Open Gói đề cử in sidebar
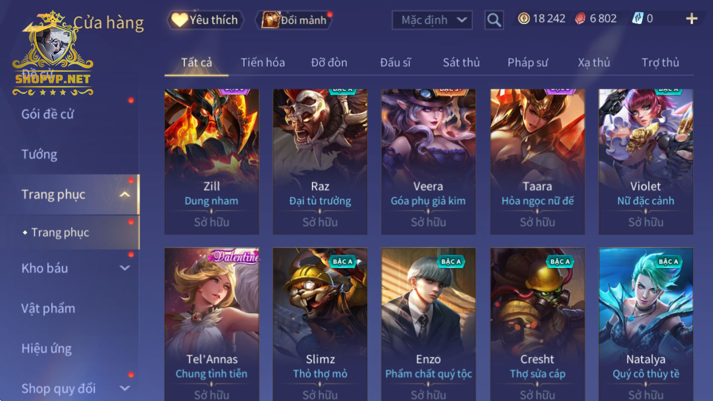Screen dimensions: 713x401 click(48, 114)
